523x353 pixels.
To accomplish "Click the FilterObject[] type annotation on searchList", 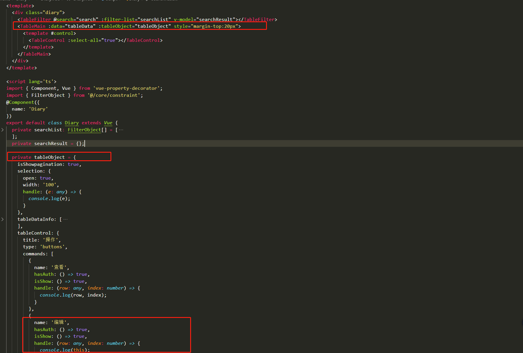I will (x=87, y=130).
